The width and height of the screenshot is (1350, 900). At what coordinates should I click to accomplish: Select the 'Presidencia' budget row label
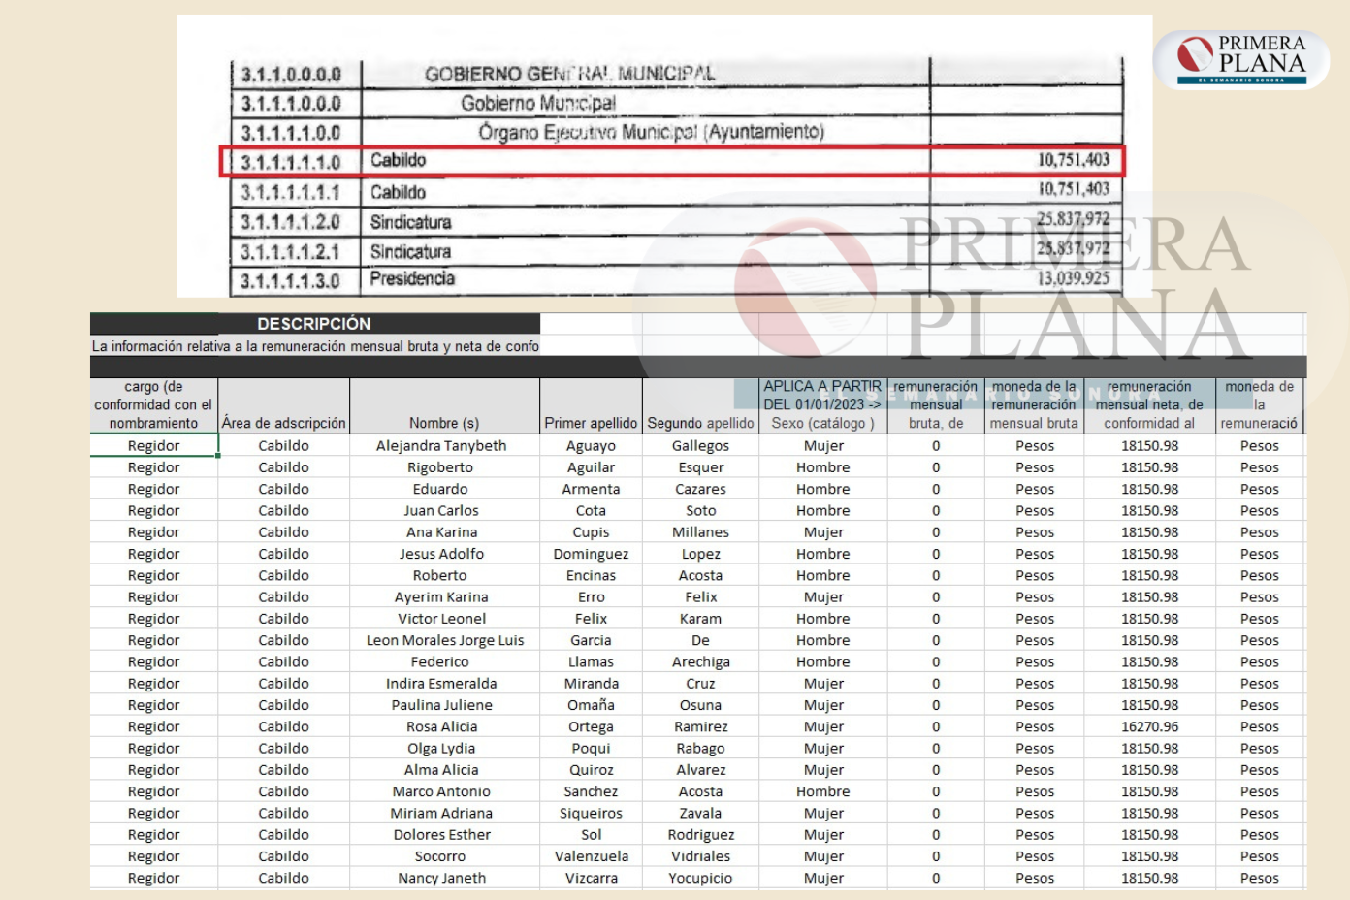tap(412, 279)
